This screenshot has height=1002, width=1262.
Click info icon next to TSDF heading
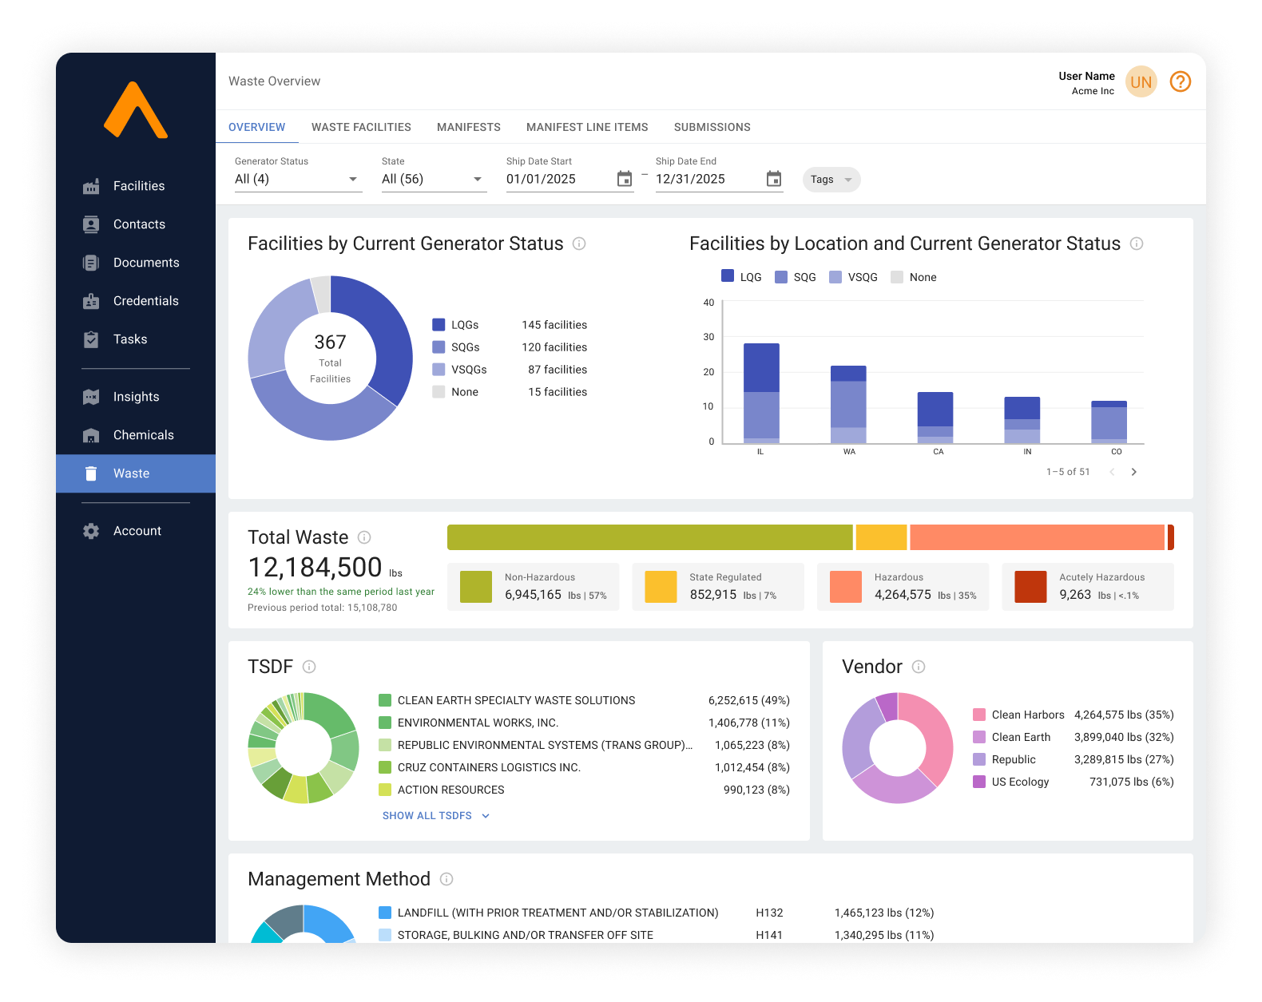pos(309,667)
